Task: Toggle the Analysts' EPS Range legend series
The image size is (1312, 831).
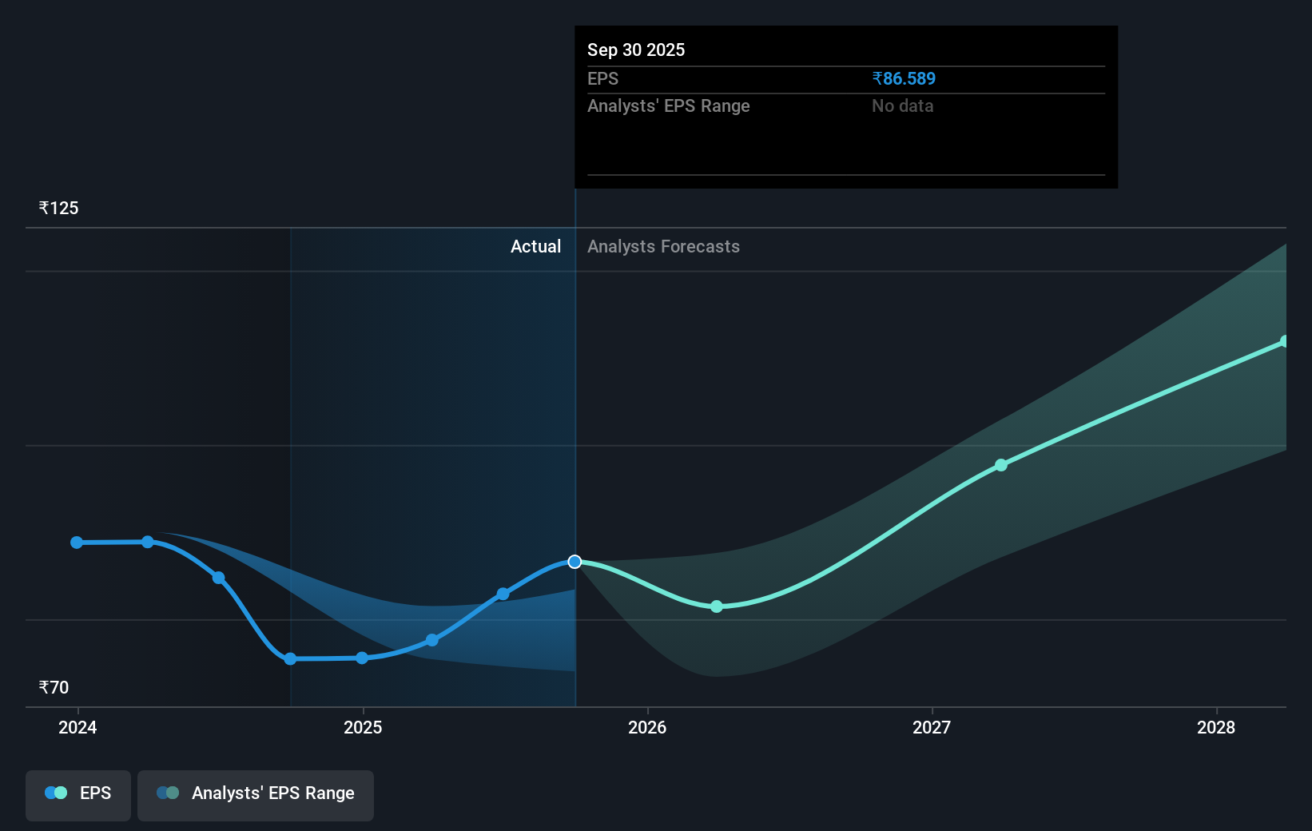Action: coord(256,795)
